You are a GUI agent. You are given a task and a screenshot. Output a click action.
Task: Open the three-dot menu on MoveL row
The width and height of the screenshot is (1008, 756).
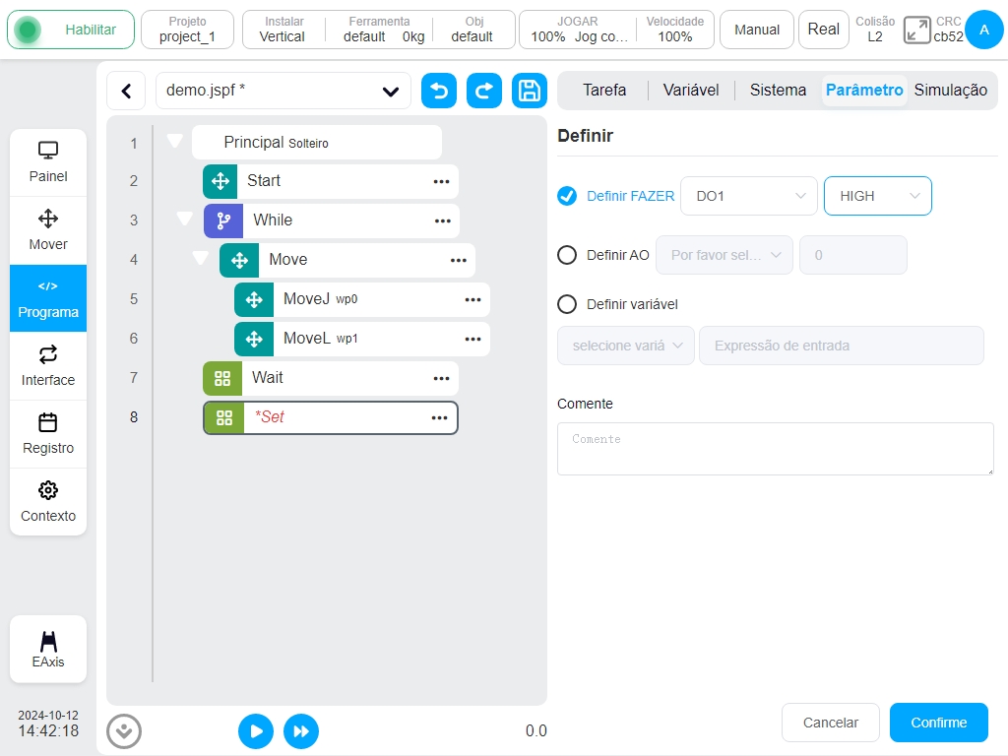click(473, 339)
